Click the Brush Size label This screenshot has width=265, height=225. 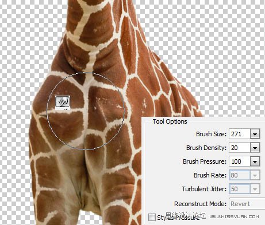click(212, 134)
